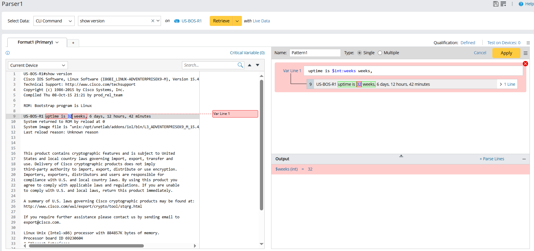This screenshot has width=534, height=251.
Task: Jump to previous search result arrow
Action: 250,65
